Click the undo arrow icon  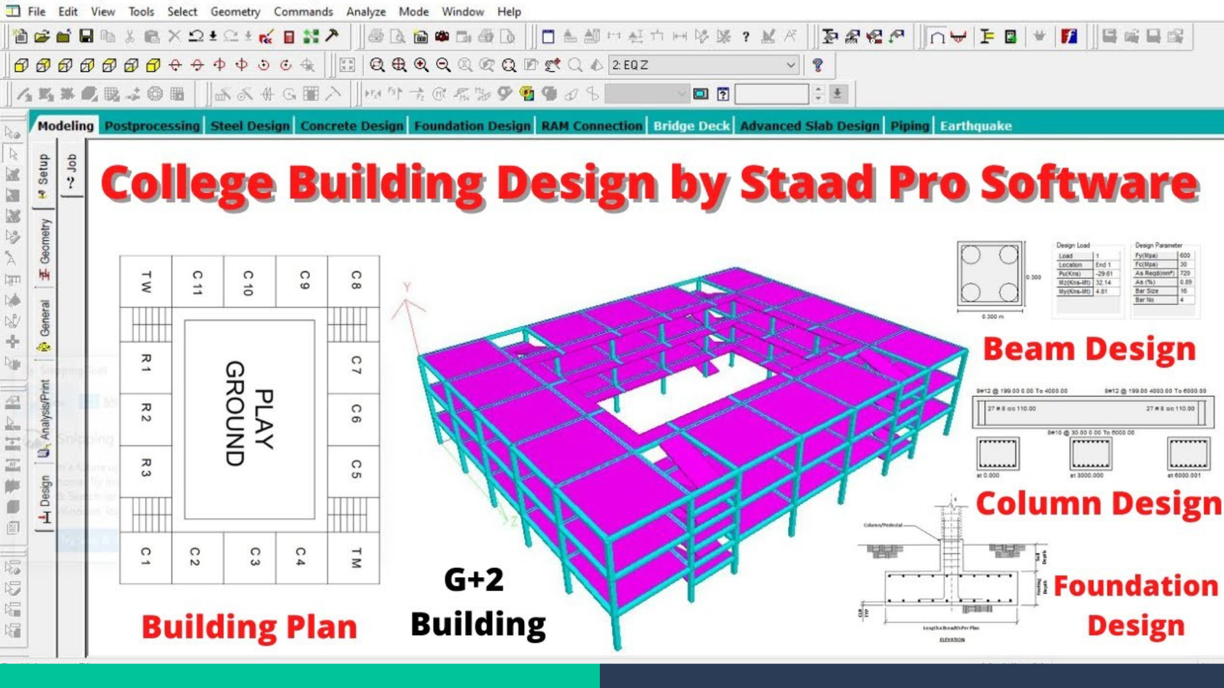tap(196, 36)
